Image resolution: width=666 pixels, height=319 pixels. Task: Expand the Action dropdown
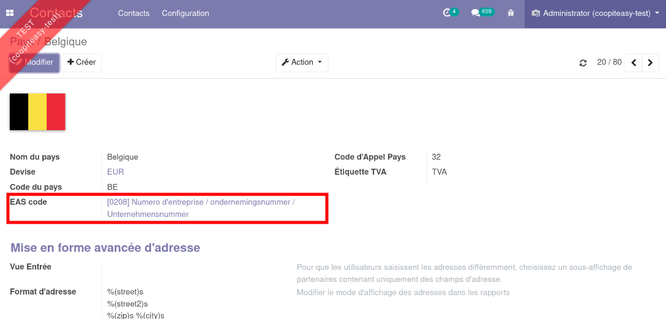point(302,63)
